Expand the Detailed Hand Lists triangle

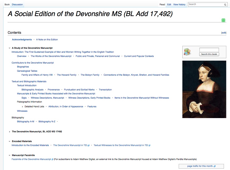coord(22,107)
